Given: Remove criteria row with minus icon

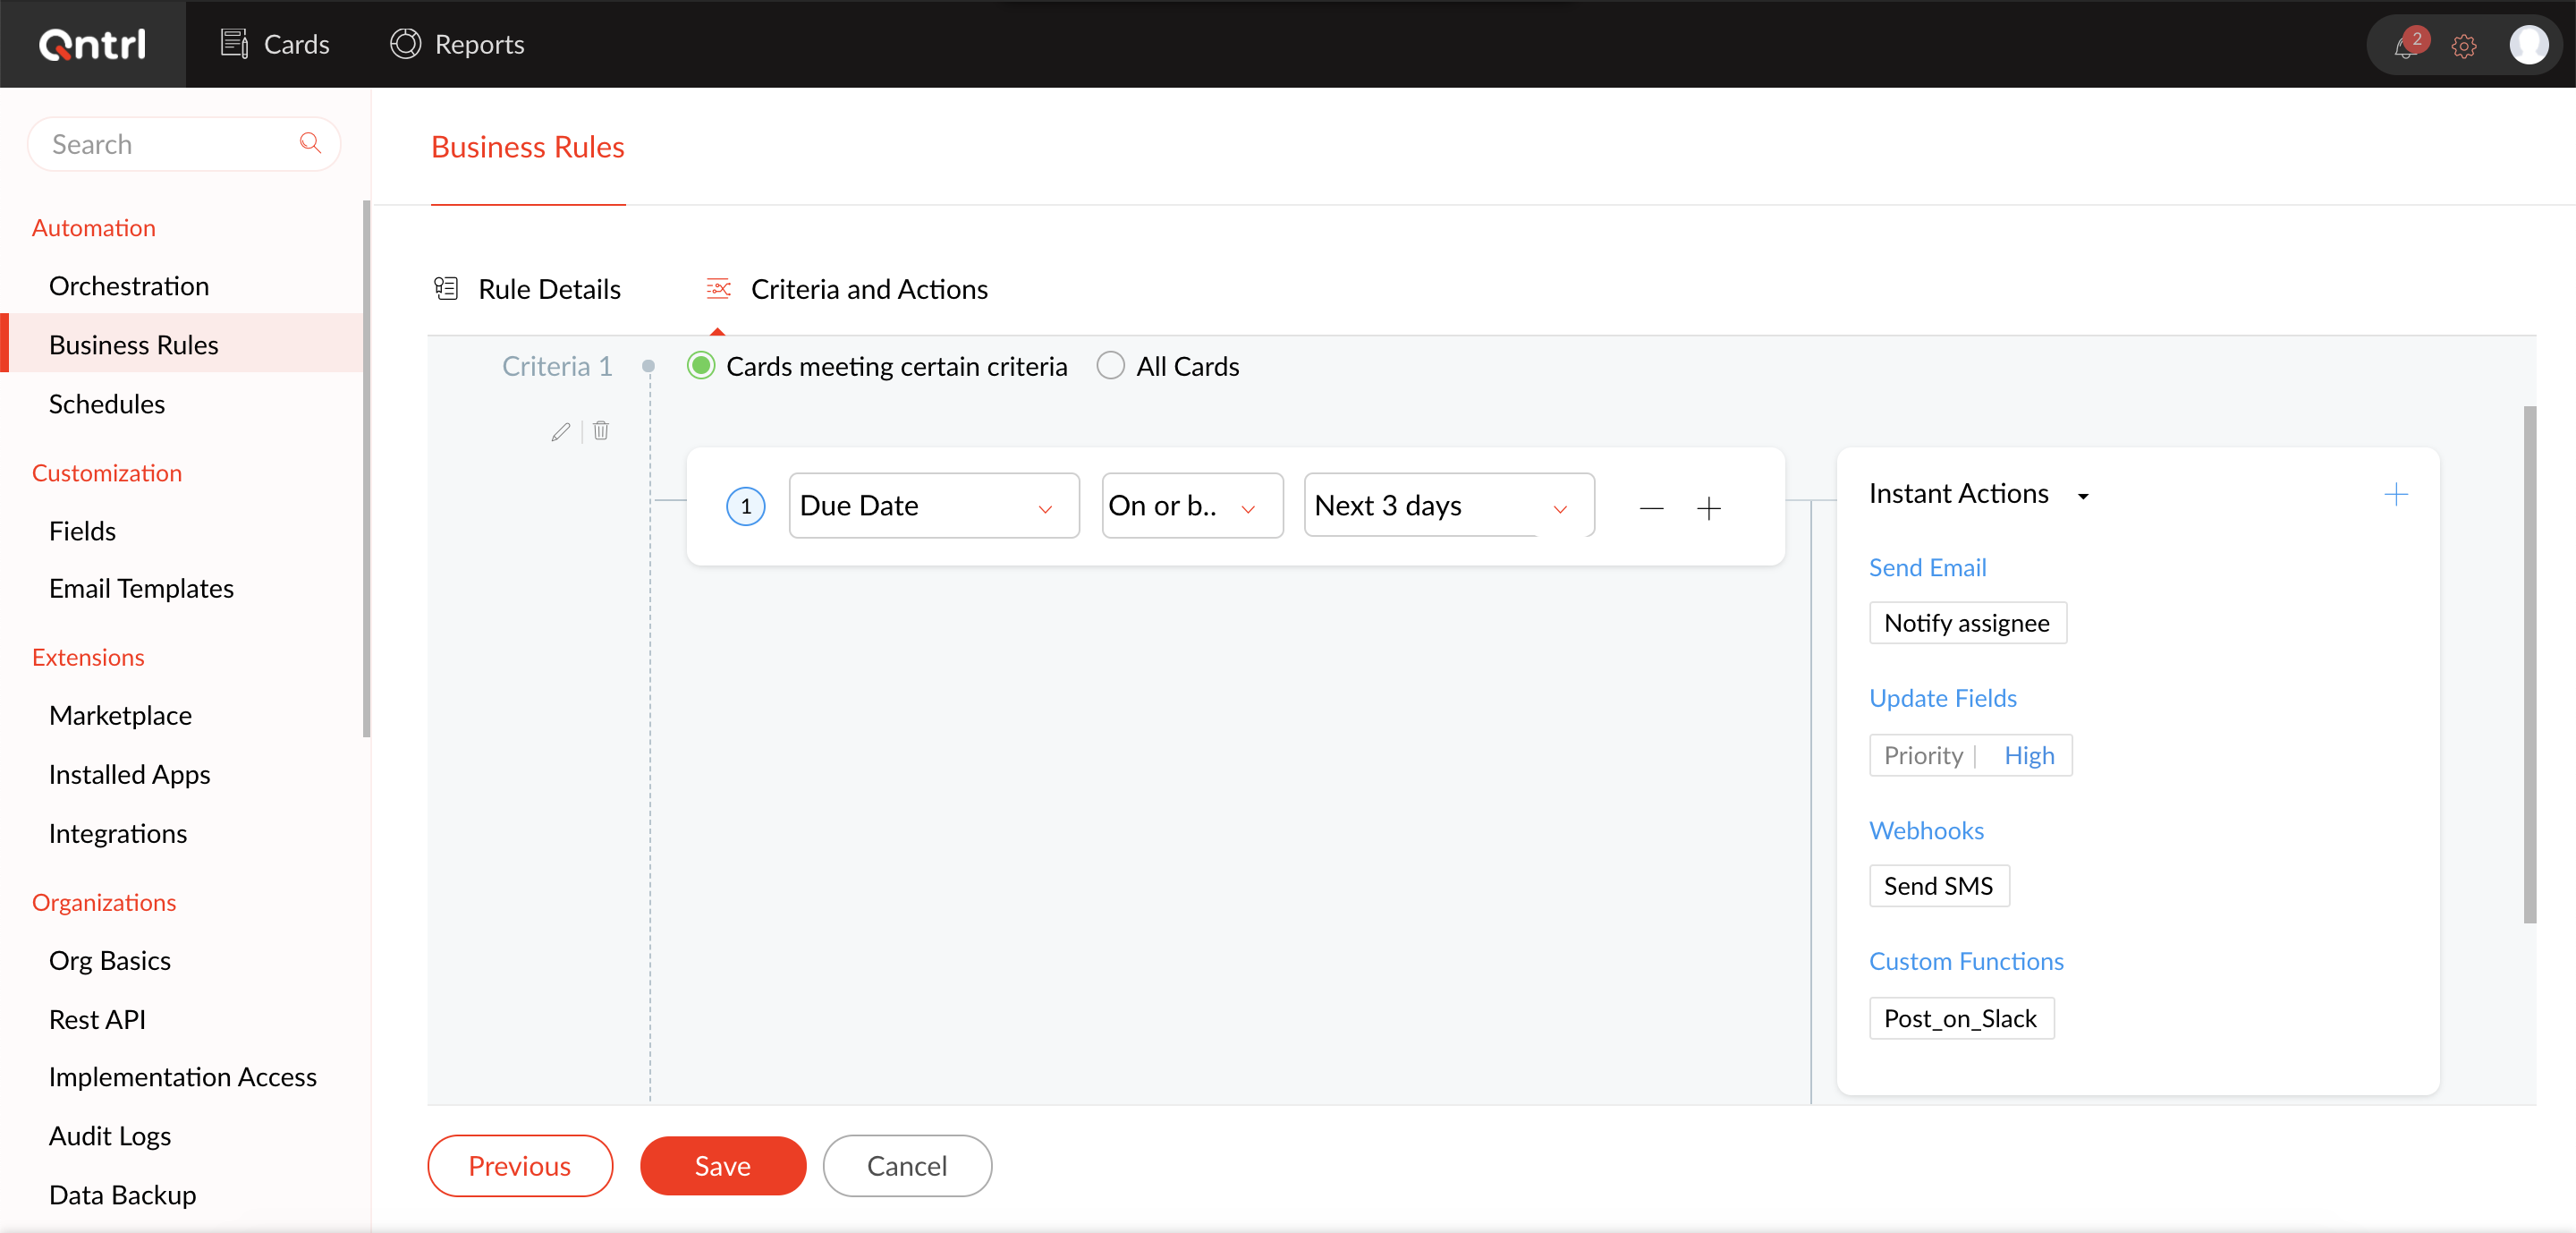Looking at the screenshot, I should tap(1652, 508).
